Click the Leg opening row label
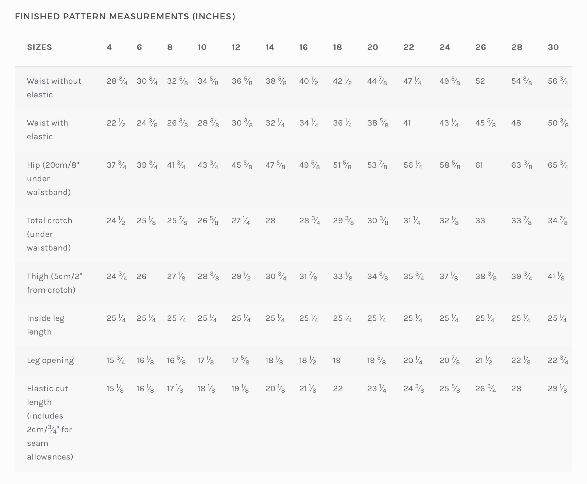The image size is (587, 484). (x=50, y=360)
